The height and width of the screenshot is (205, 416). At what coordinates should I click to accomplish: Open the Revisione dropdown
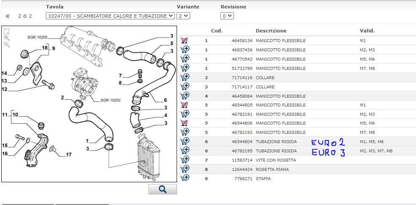point(227,16)
